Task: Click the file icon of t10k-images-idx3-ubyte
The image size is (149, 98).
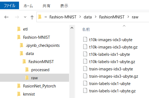Action: [85, 39]
